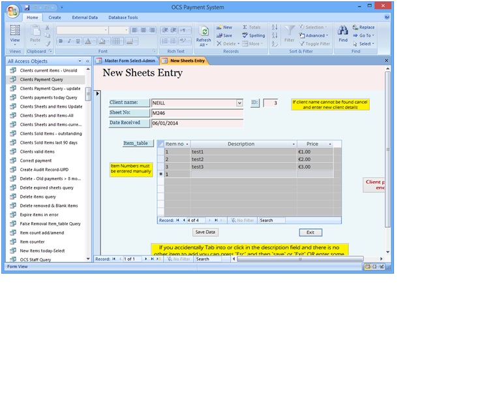Screen dimensions: 501x401
Task: Click the datasheet select-all corner box
Action: pyautogui.click(x=160, y=144)
